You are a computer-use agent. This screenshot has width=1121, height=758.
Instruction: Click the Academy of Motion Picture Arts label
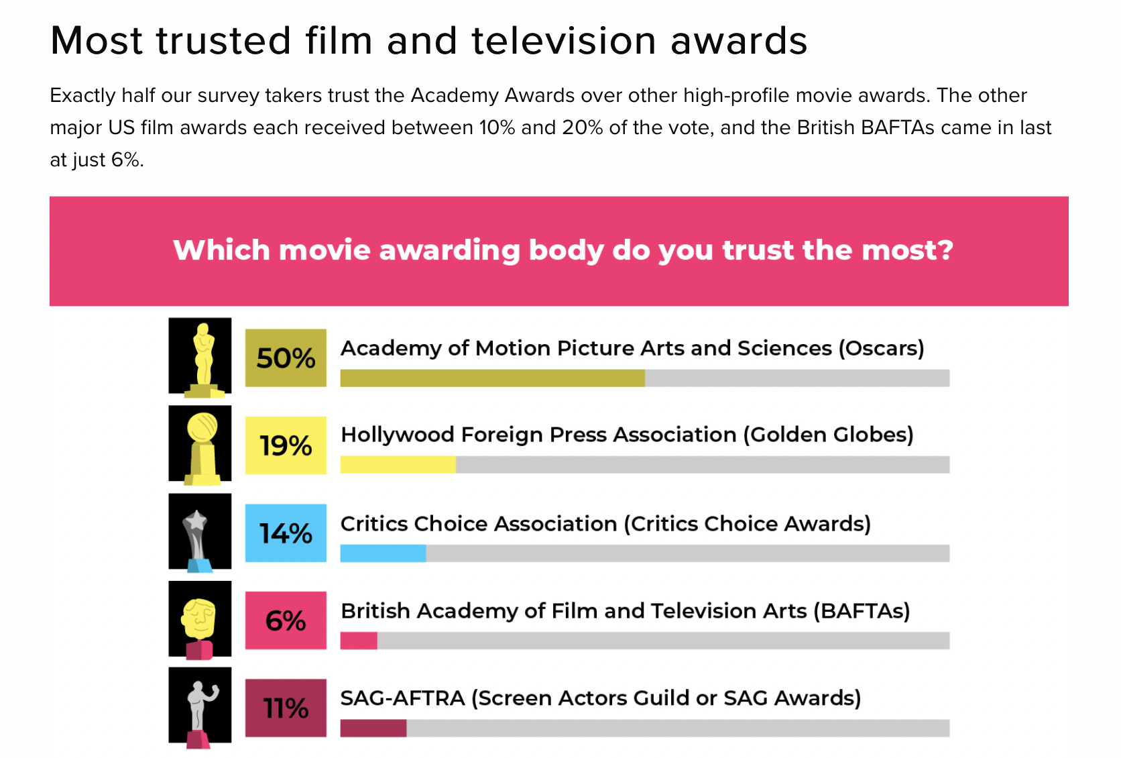click(632, 348)
